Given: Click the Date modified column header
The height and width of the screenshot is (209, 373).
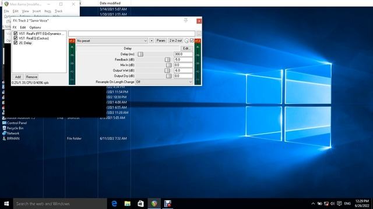Looking at the screenshot, I should (110, 3).
